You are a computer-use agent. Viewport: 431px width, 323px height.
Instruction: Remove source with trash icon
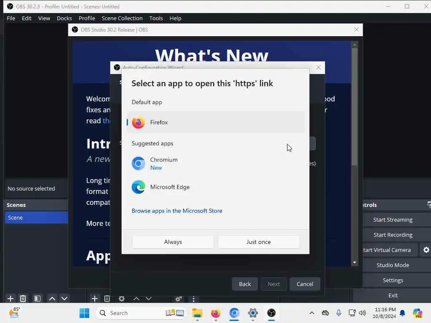107,298
